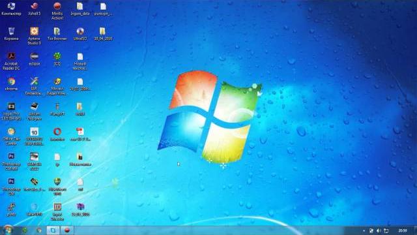Screen dimensions: 417x235
Task: Open the Windows Start menu orb
Action: tap(8, 230)
